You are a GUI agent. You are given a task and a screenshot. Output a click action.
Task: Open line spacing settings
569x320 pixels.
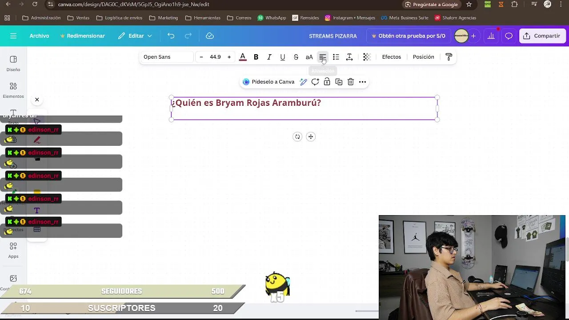click(349, 57)
